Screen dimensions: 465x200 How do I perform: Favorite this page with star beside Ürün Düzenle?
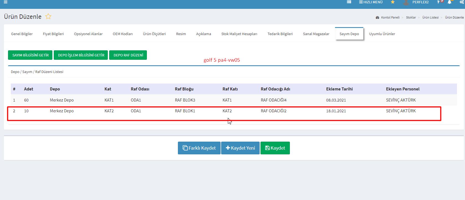coord(48,17)
